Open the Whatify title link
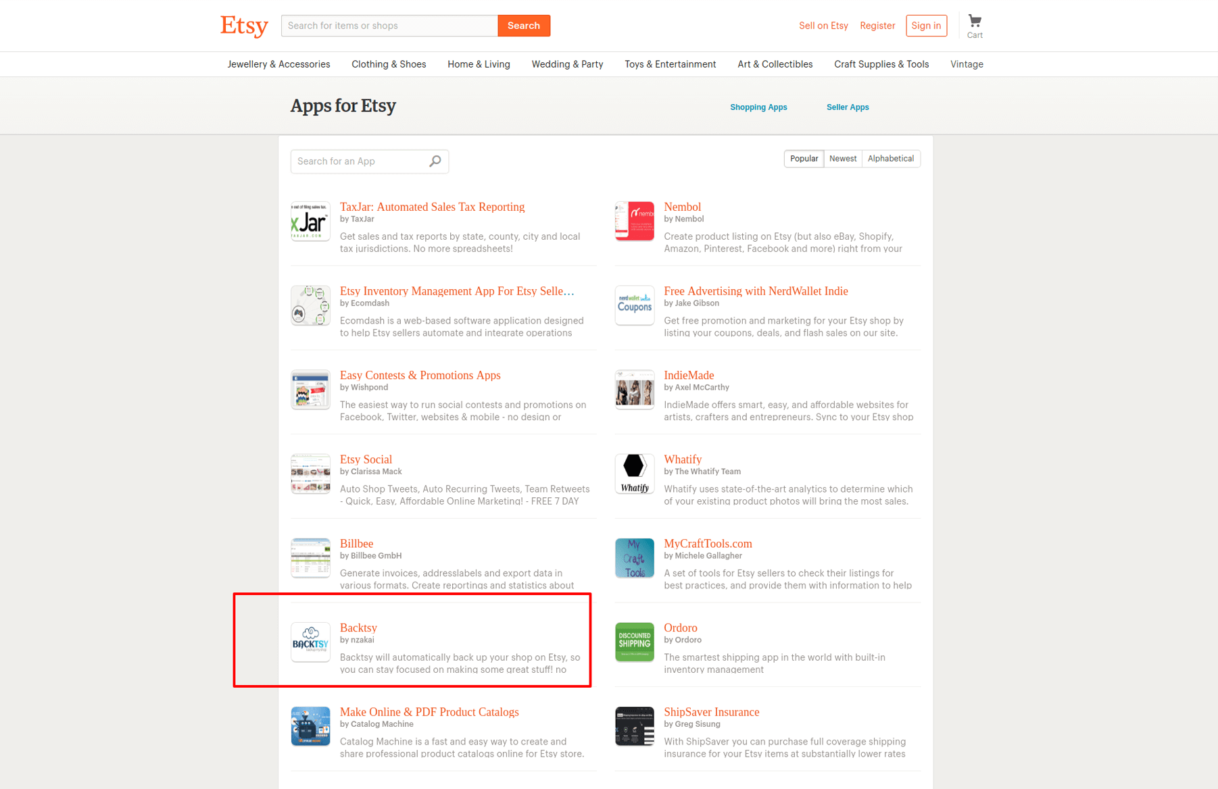The image size is (1218, 789). coord(683,459)
